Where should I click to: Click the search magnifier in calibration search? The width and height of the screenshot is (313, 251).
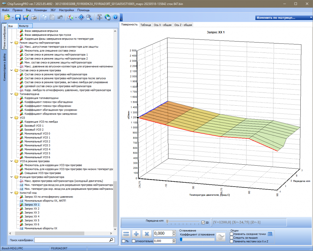[x=111, y=240]
